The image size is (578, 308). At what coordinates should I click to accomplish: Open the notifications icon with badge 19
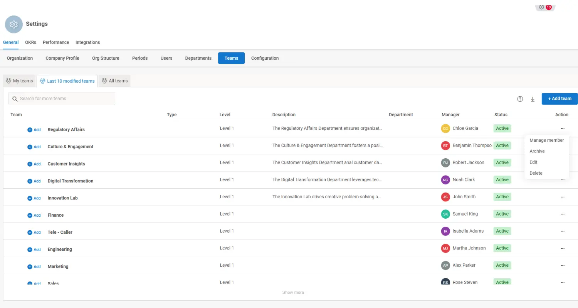[x=545, y=7]
